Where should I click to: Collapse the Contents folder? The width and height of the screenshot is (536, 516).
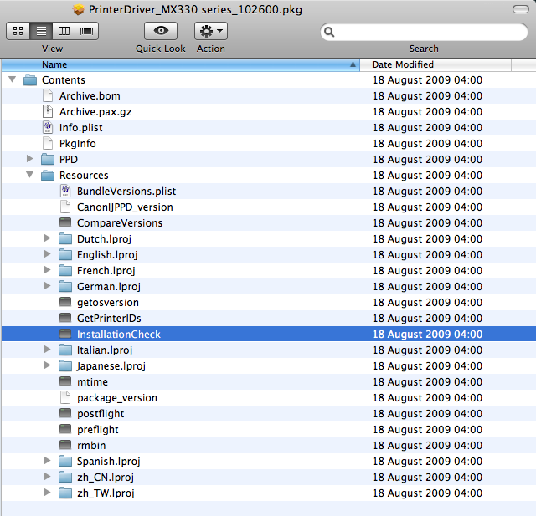pyautogui.click(x=13, y=79)
